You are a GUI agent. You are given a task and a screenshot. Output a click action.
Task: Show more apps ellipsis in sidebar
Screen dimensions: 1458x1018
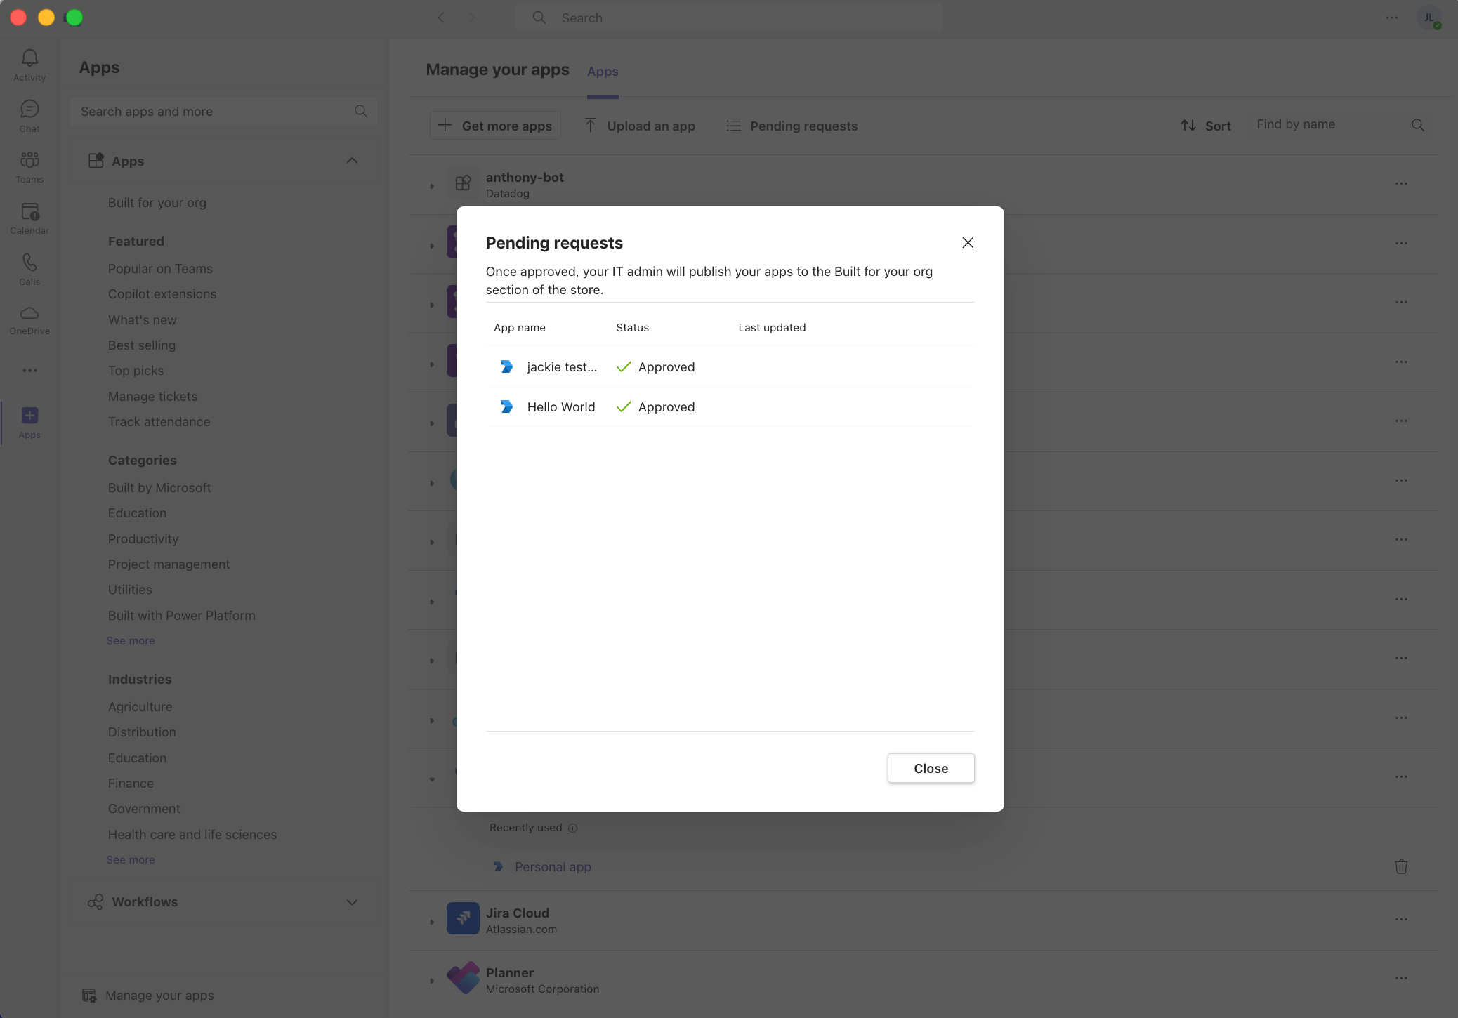29,370
